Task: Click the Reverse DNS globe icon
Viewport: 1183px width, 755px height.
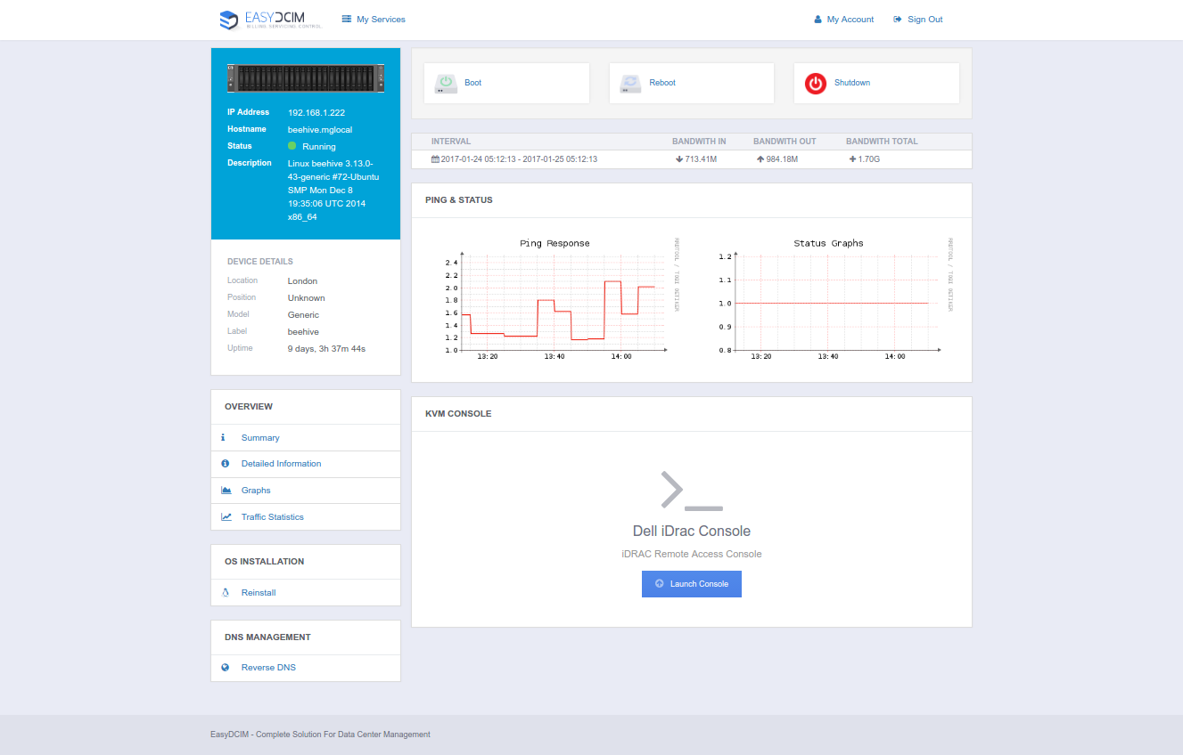Action: (226, 668)
